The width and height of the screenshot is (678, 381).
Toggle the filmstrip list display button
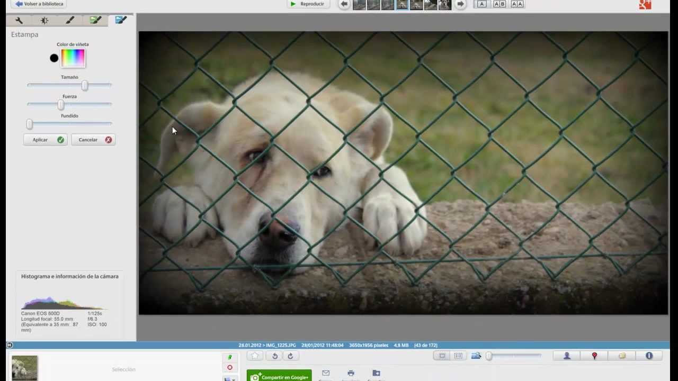pyautogui.click(x=458, y=356)
